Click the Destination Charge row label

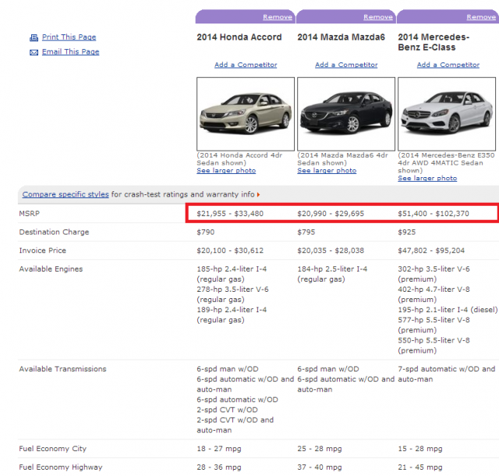tap(54, 232)
